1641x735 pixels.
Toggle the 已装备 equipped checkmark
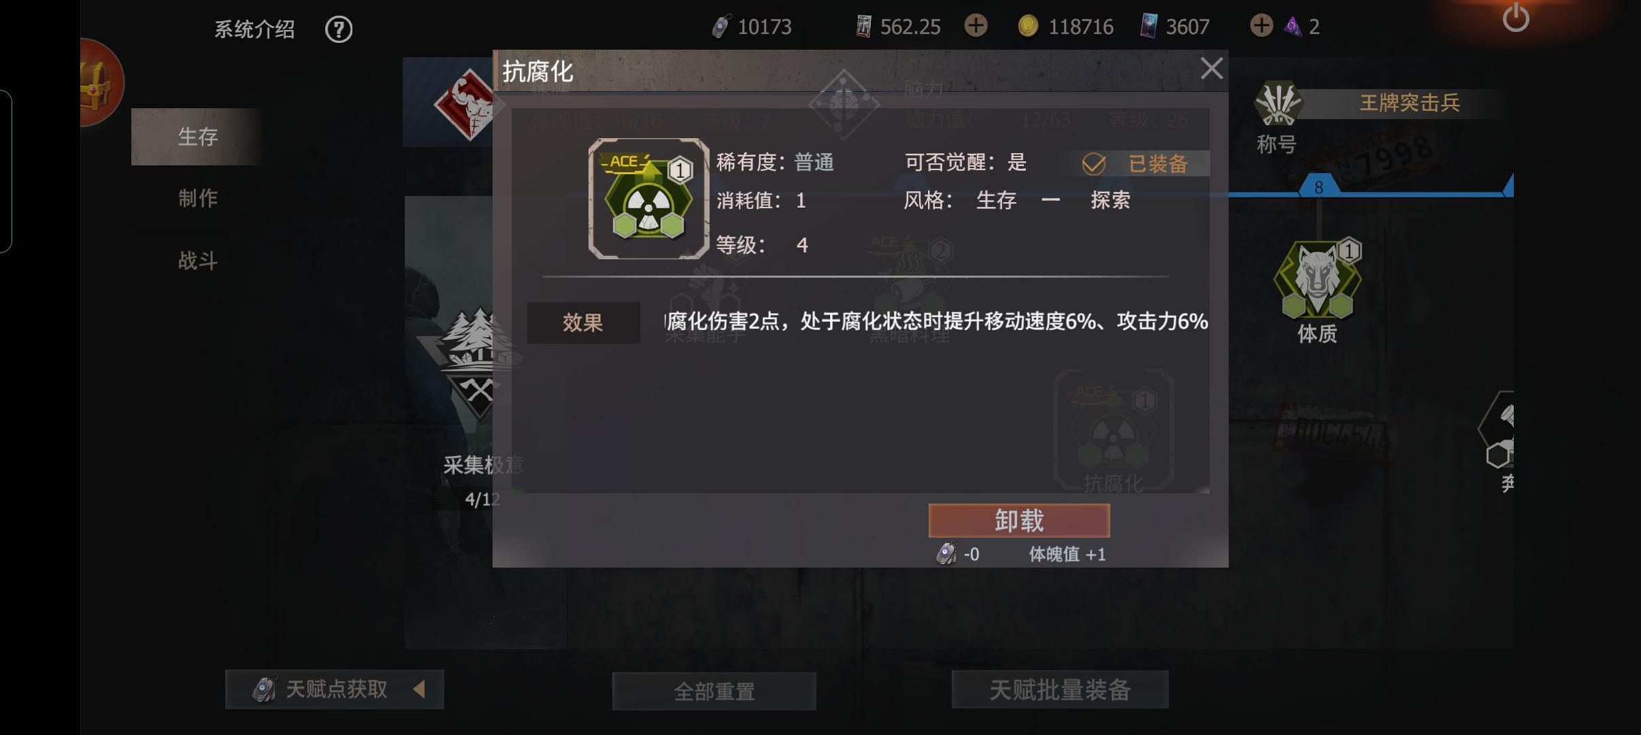1093,164
